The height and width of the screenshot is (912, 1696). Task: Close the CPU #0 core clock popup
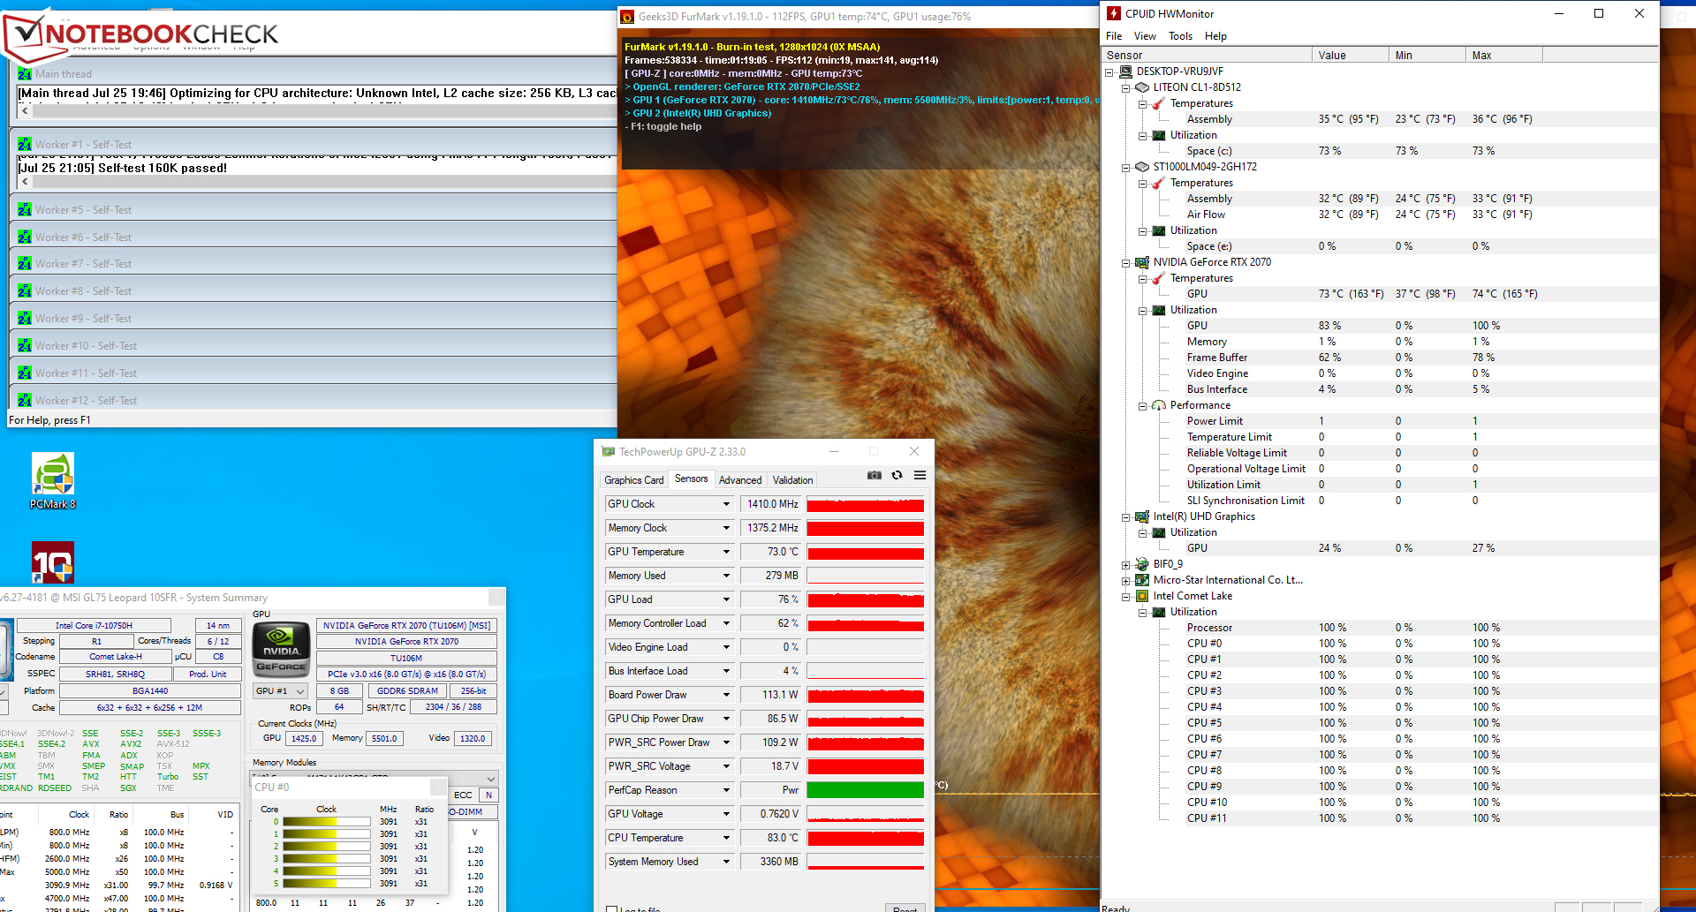[x=437, y=787]
